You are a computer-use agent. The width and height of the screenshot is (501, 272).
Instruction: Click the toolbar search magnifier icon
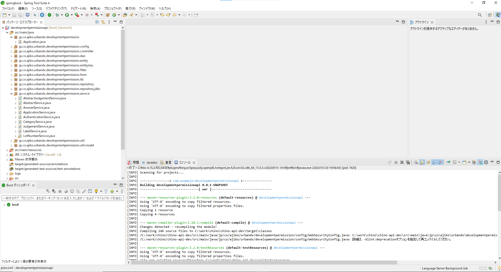[x=480, y=15]
